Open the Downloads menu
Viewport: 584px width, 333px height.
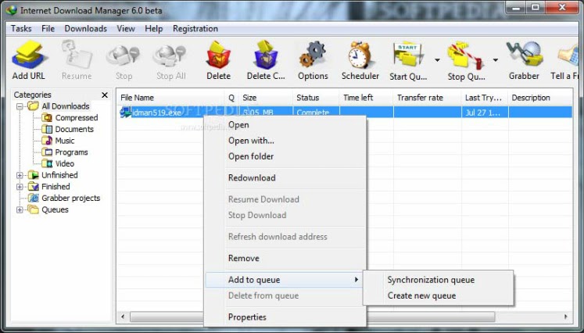coord(86,29)
